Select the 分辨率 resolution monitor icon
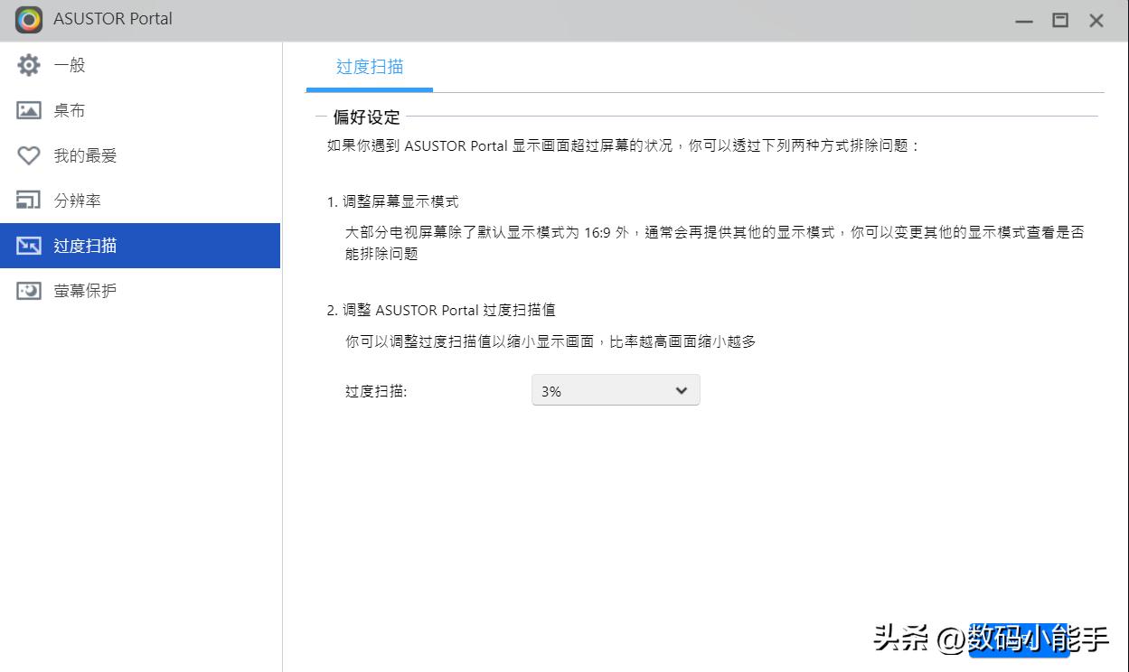1129x672 pixels. point(28,200)
